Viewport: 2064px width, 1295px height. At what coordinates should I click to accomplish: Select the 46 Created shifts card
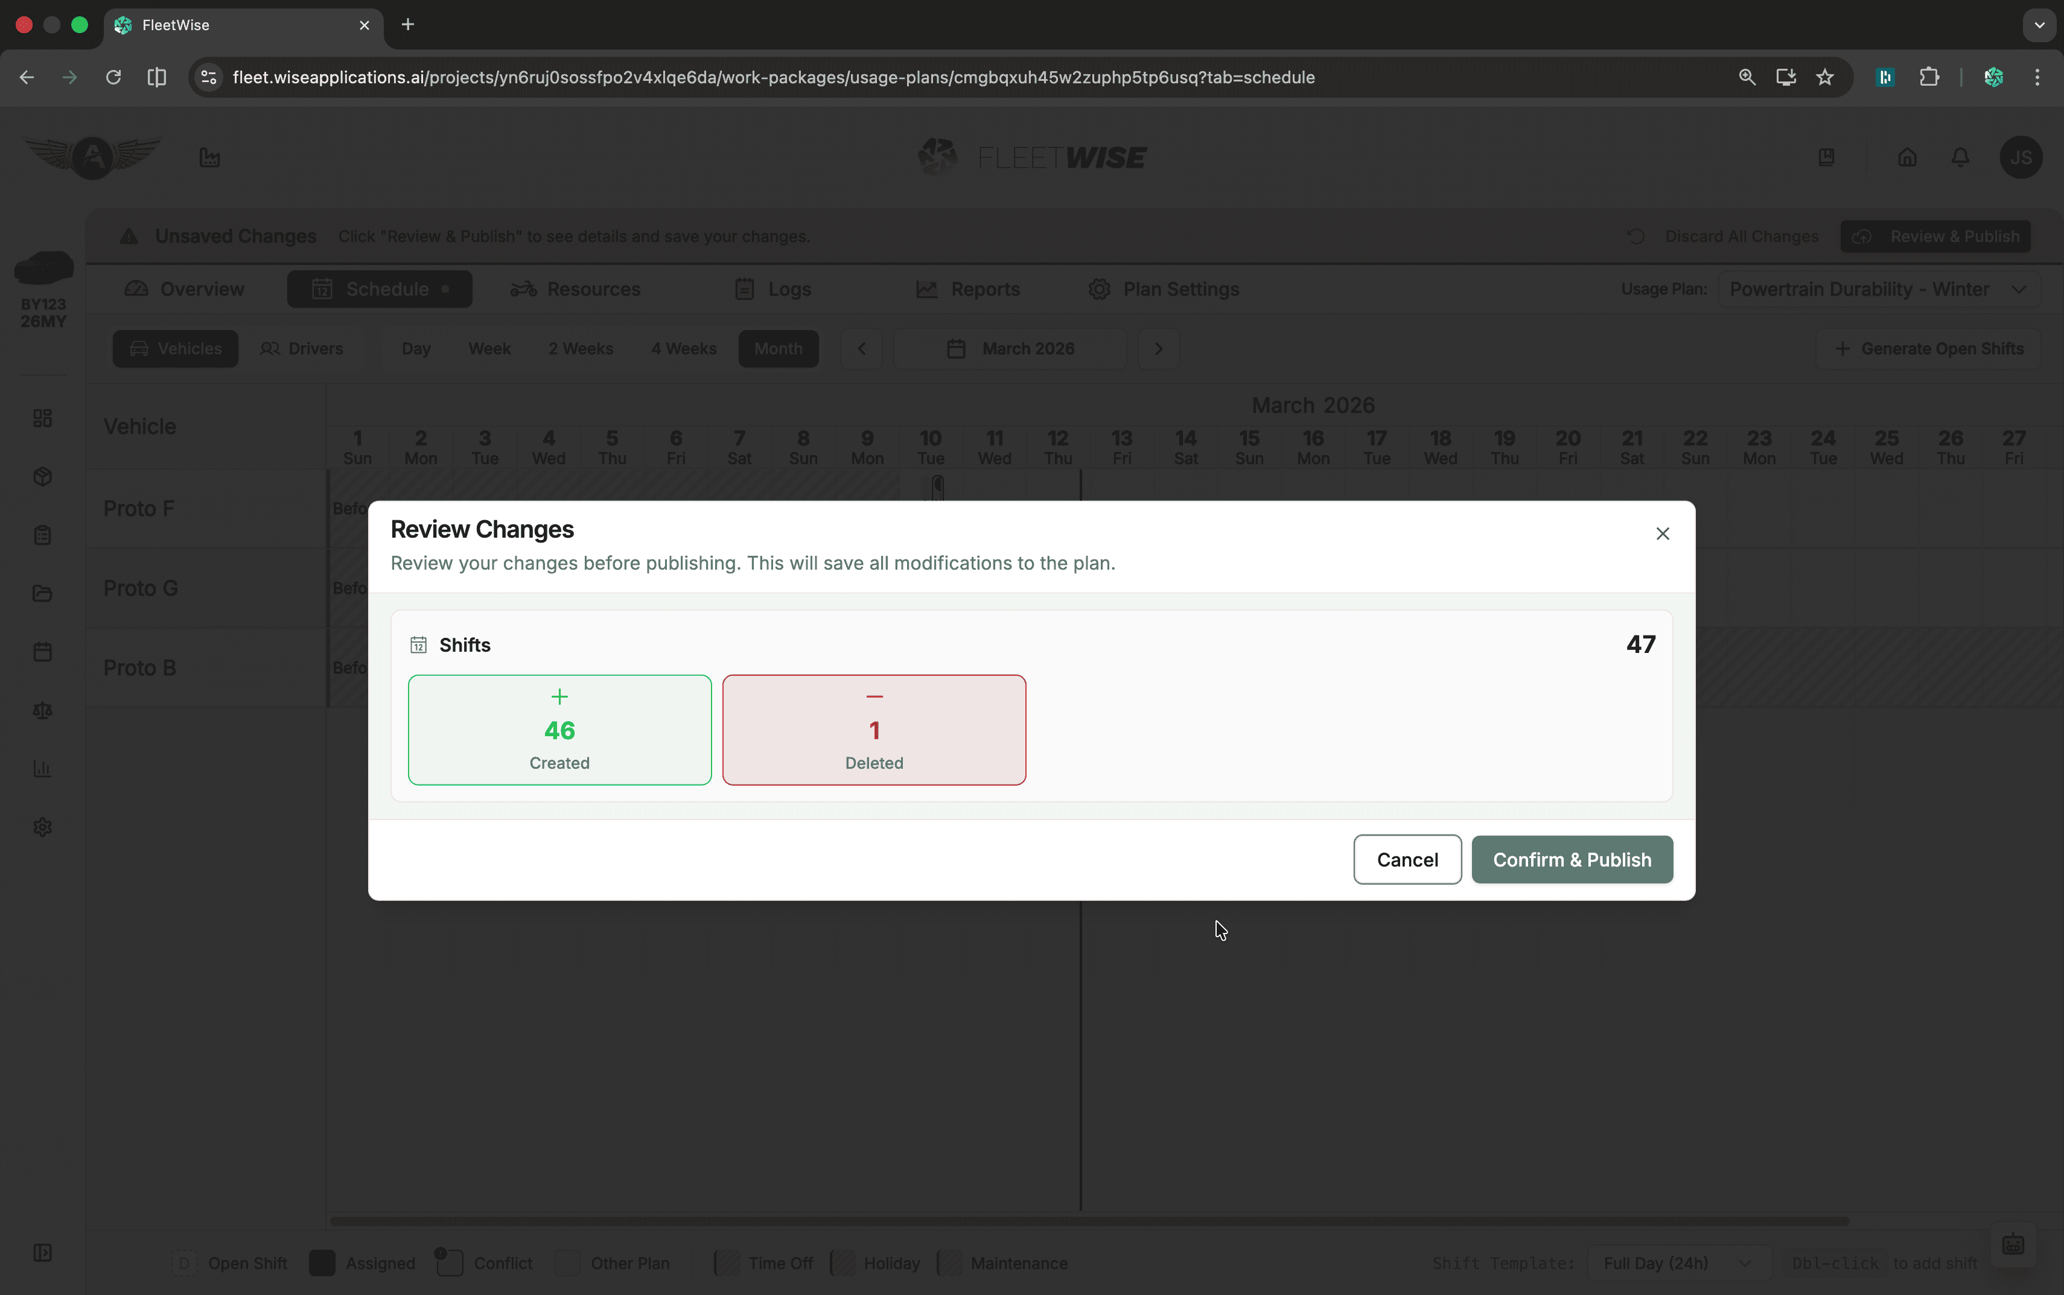[x=559, y=730]
